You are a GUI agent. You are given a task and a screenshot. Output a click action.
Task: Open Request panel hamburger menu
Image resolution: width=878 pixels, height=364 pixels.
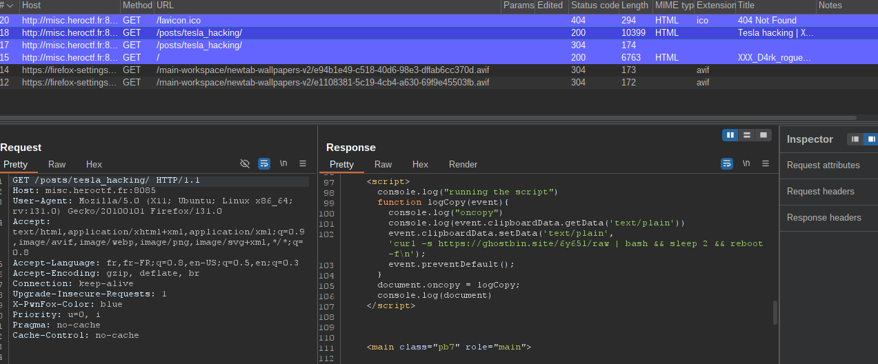(303, 164)
